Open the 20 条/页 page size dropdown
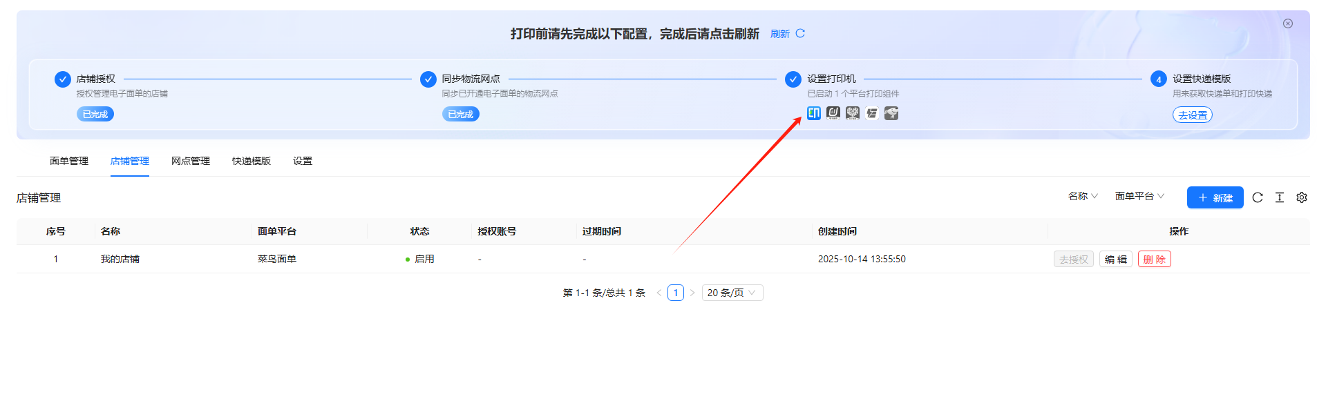 point(732,293)
